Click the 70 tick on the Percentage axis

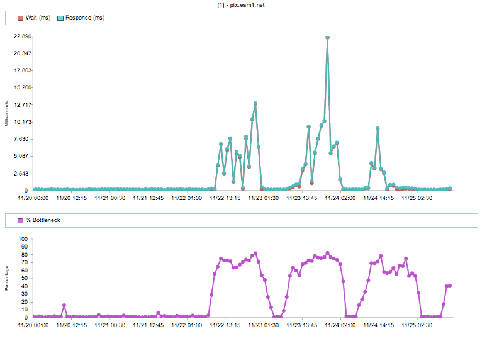coord(25,263)
